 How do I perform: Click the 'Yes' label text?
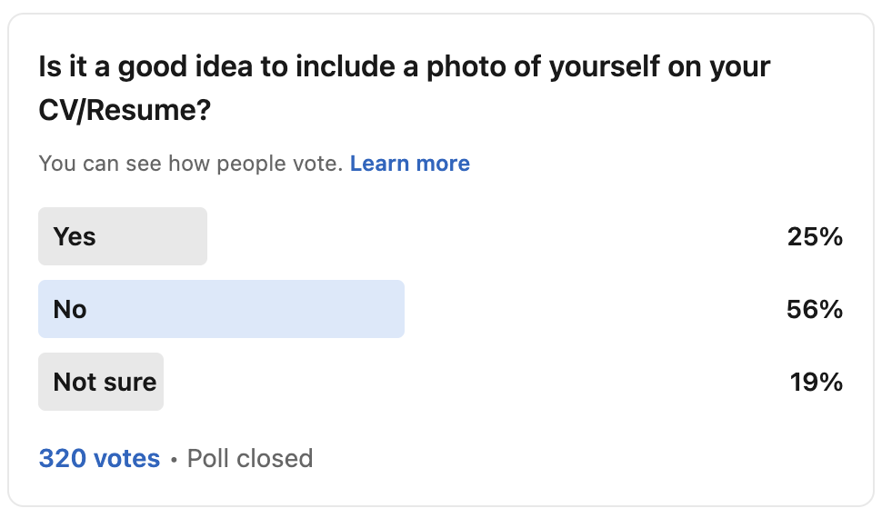(75, 236)
